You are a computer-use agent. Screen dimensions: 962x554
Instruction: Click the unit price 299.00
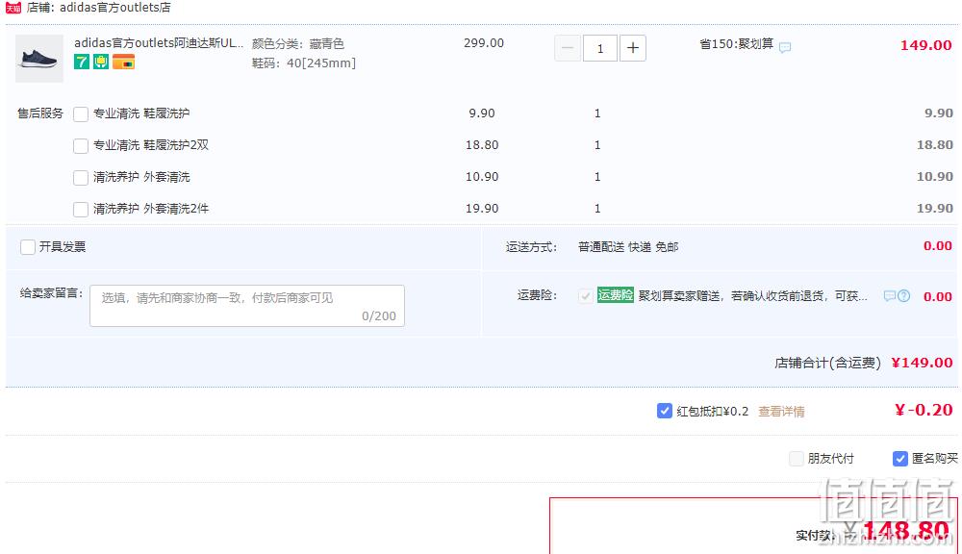484,43
